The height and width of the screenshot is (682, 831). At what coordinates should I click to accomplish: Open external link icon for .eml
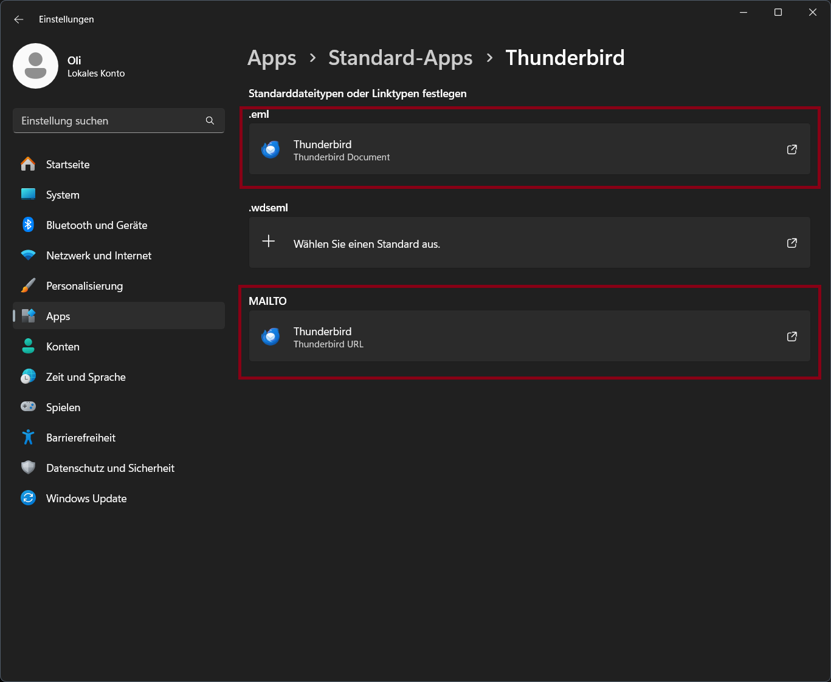click(x=791, y=149)
